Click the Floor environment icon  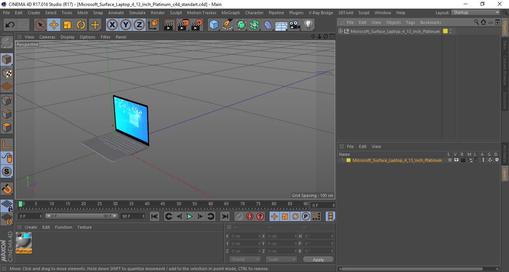(281, 25)
